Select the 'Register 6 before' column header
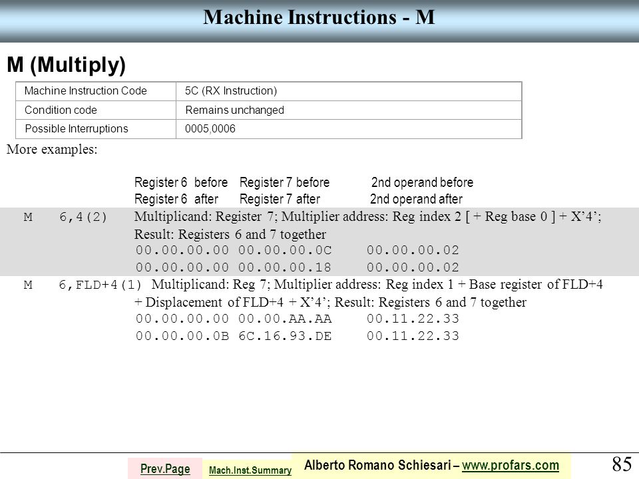 coord(181,182)
